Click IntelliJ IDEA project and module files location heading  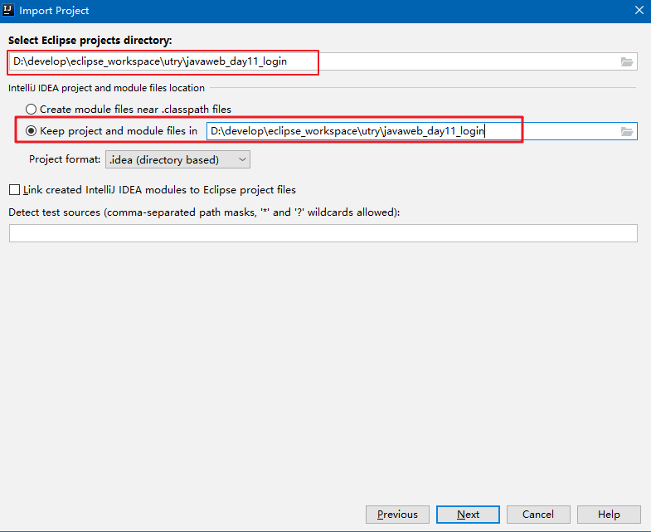click(x=107, y=88)
